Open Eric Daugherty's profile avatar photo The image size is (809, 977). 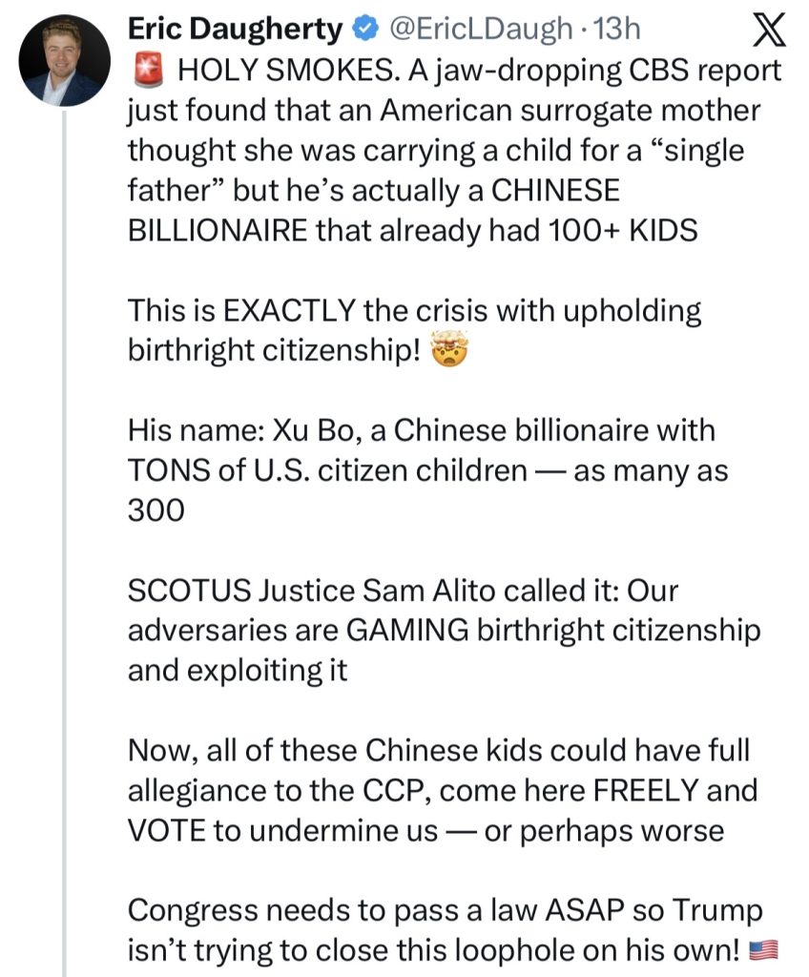pyautogui.click(x=65, y=60)
